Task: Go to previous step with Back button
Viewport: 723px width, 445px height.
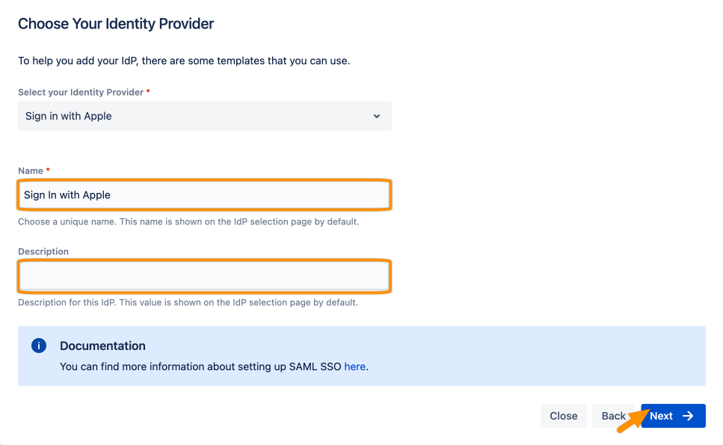Action: tap(614, 416)
